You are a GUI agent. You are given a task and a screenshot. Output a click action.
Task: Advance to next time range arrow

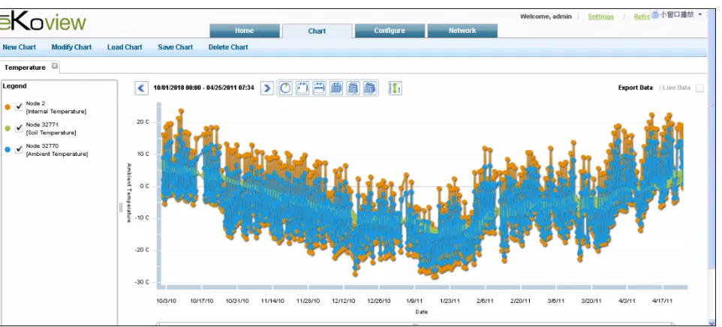click(x=267, y=88)
